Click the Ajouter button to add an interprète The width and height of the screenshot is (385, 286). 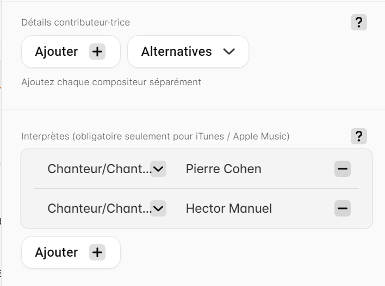point(71,252)
